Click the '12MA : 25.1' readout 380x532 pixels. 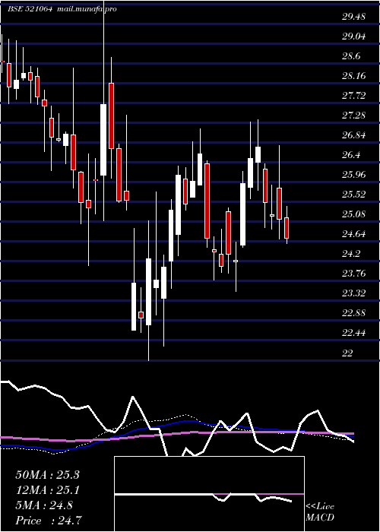[47, 490]
